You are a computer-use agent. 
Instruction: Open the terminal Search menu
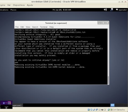[x=35, y=27]
